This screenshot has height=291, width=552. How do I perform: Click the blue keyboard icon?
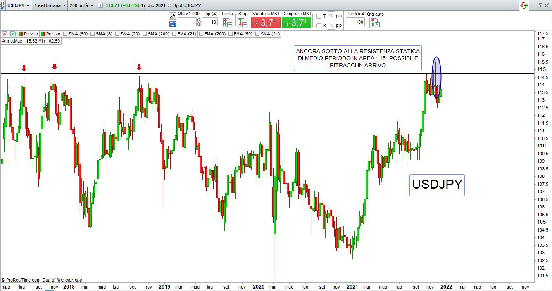coord(173,24)
